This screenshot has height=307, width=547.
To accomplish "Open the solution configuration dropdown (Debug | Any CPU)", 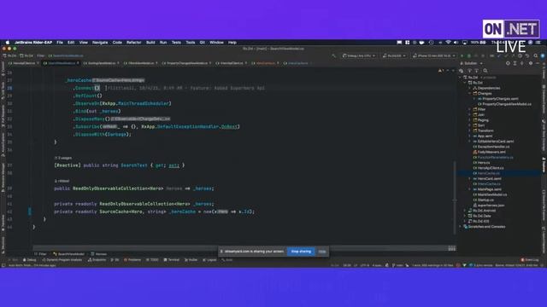I will (x=359, y=55).
